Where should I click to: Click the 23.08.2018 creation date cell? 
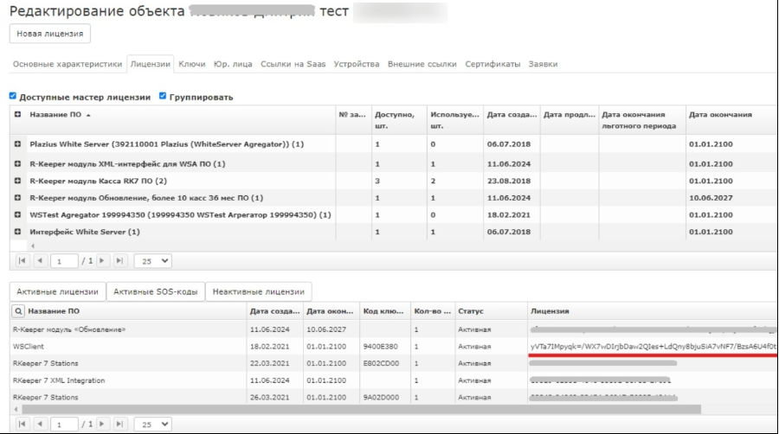point(509,181)
